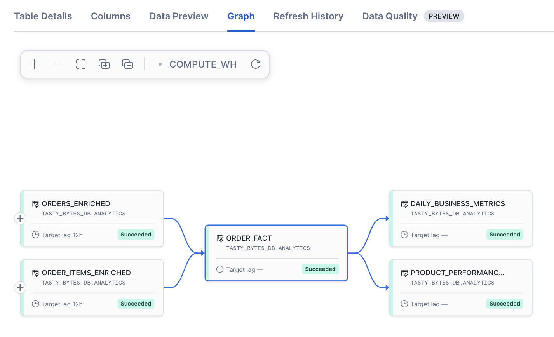This screenshot has width=554, height=337.
Task: Click Succeeded badge on ORDER_ITEMS_ENRICHED node
Action: [x=136, y=304]
